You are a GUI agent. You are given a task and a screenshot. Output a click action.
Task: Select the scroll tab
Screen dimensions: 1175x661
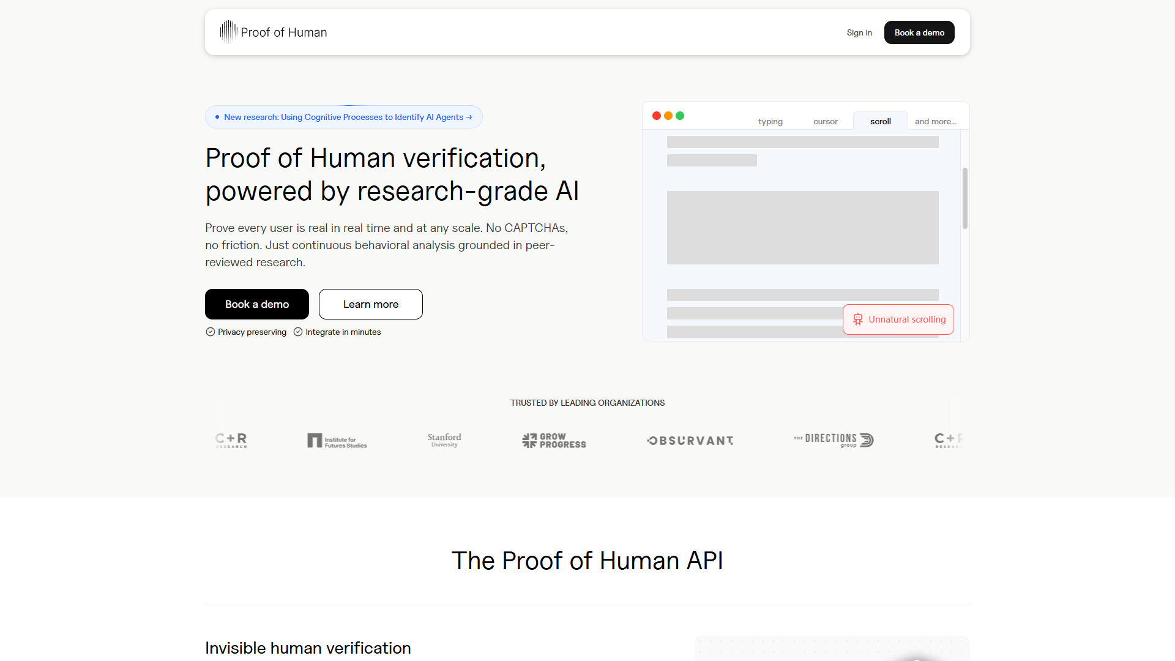click(881, 121)
